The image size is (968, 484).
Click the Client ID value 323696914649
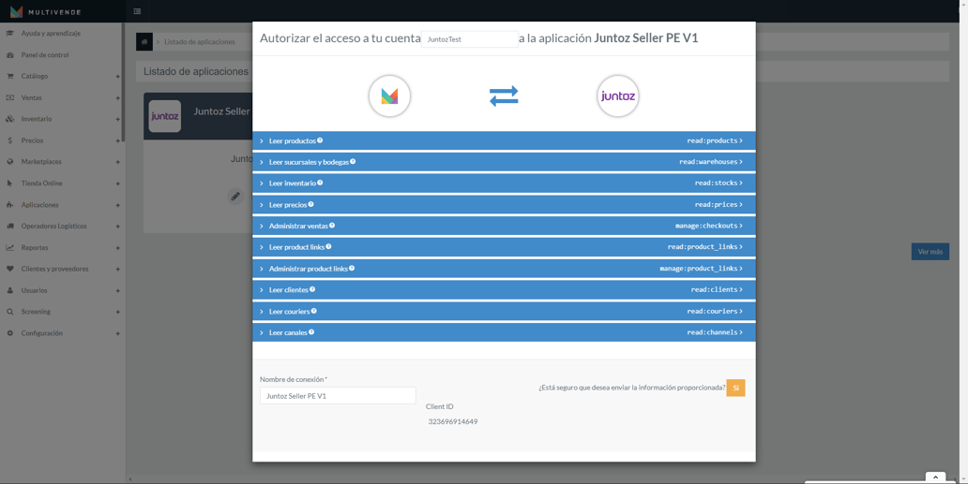point(452,422)
